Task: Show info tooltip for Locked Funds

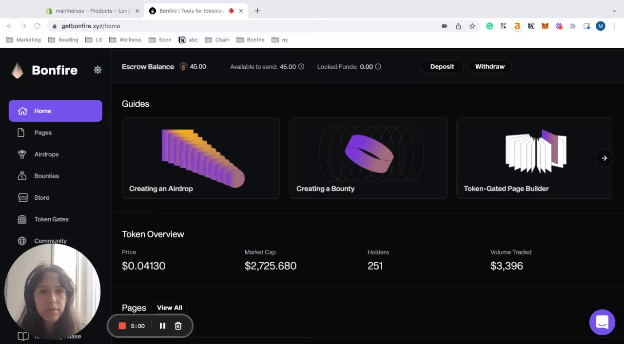Action: coord(378,67)
